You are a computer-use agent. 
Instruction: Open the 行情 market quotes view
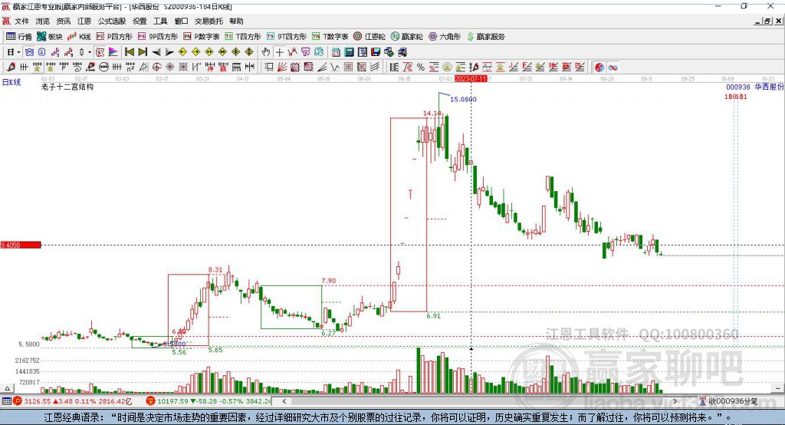19,37
